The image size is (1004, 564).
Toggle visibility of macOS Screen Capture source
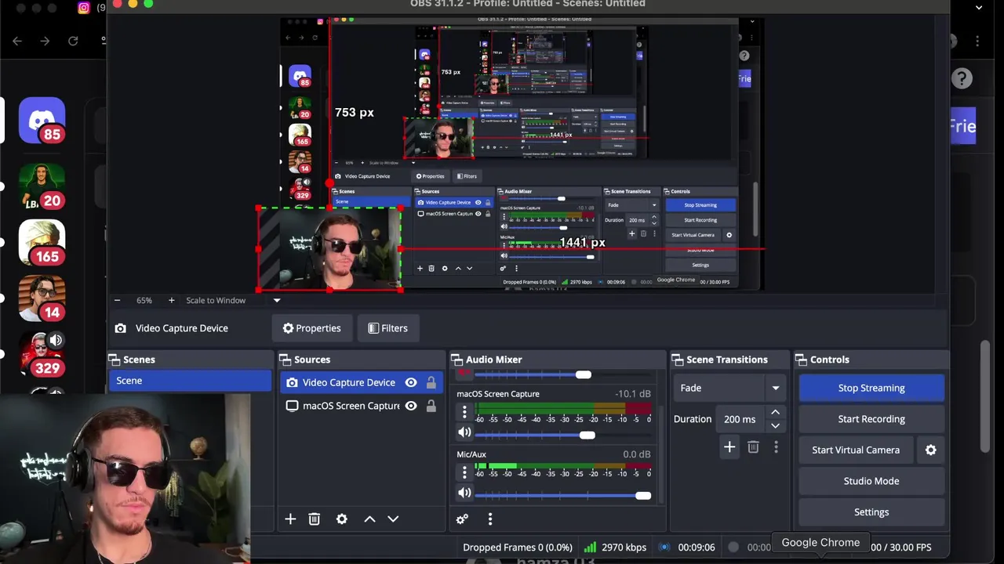(410, 406)
